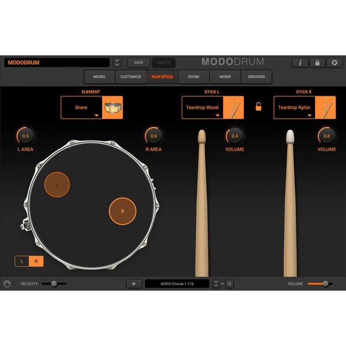Select the L hand toggle button
346x346 pixels.
click(22, 261)
